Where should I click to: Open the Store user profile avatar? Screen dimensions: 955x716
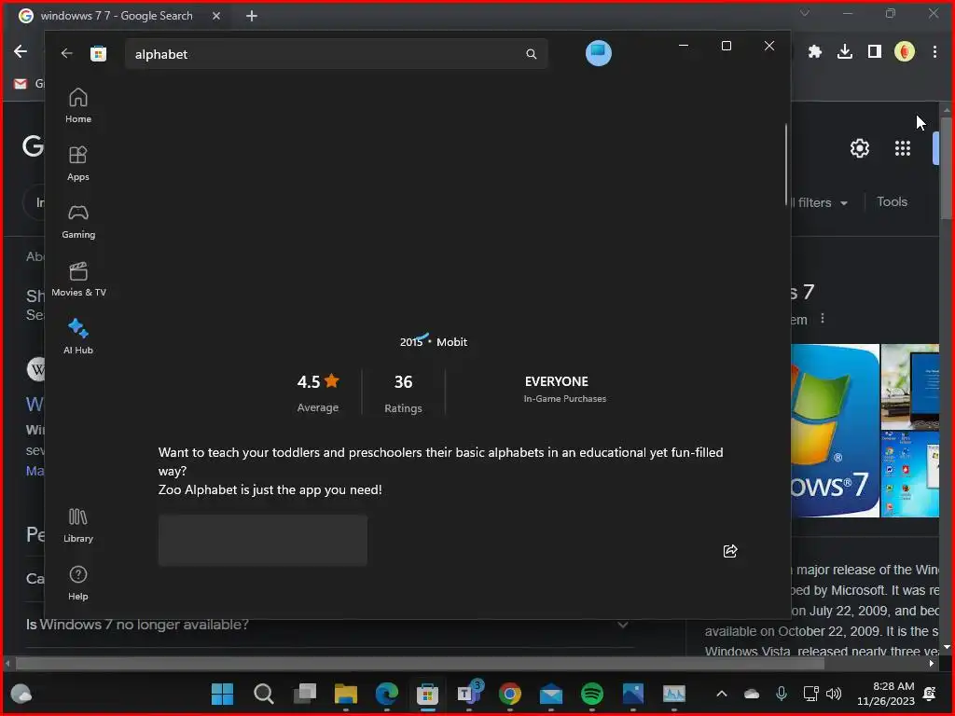(598, 53)
